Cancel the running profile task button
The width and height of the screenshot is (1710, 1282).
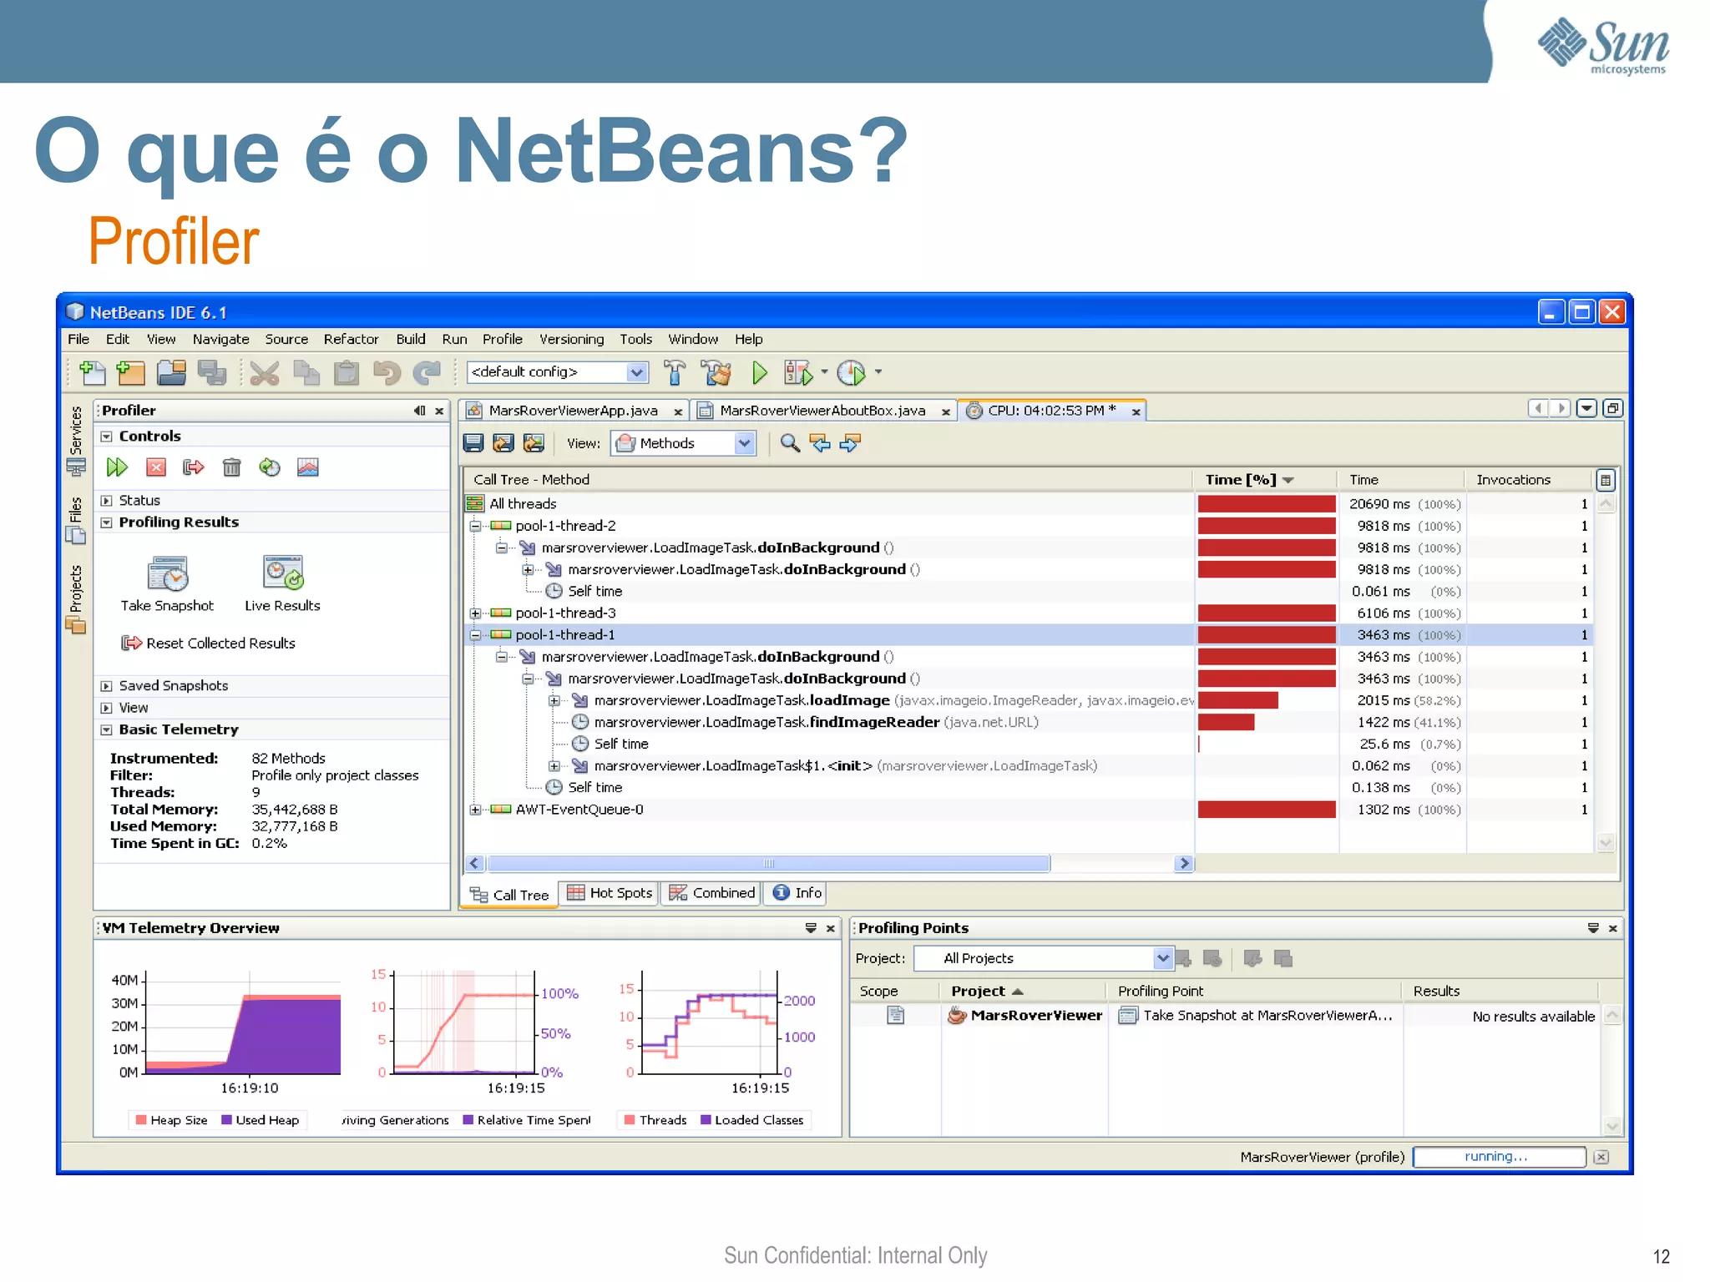click(1601, 1158)
